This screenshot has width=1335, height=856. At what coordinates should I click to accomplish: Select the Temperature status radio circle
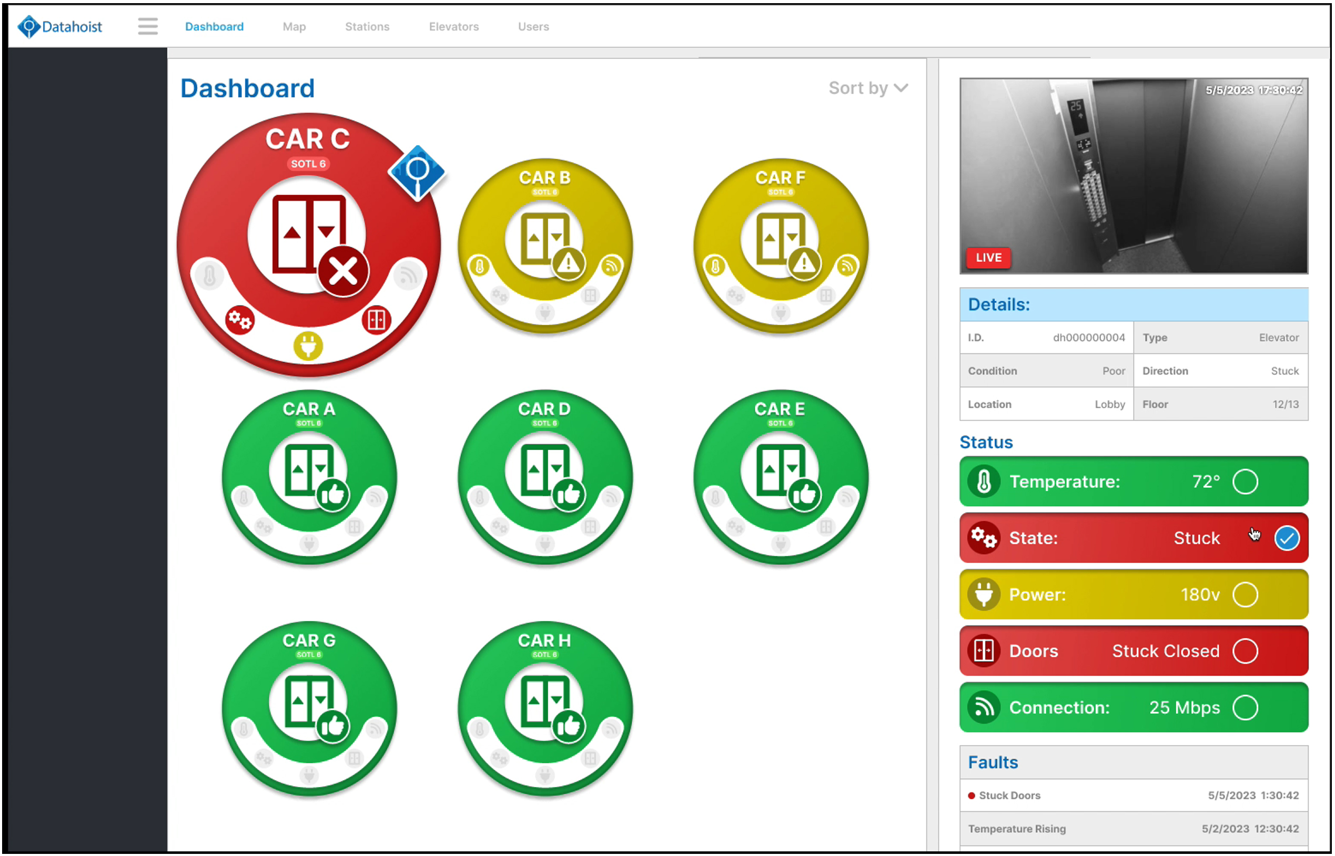[x=1245, y=481]
